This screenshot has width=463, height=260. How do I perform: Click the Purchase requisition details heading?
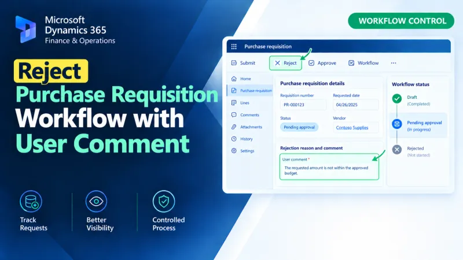[312, 83]
